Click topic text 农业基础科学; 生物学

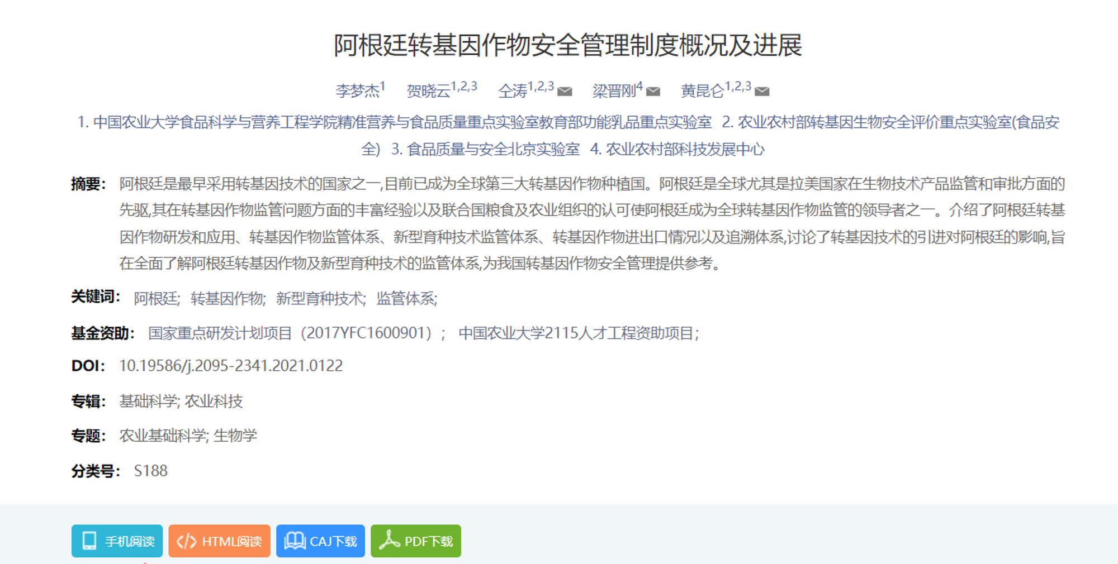point(188,436)
